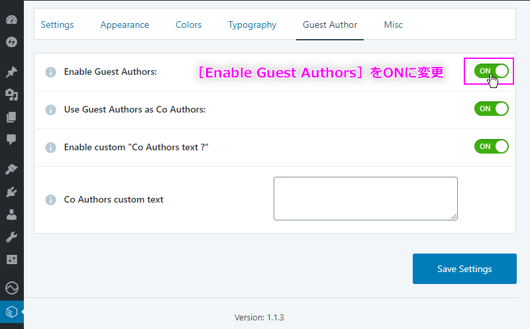Click info icon beside Enable Guest Authors
Screen dimensions: 530x329
tap(51, 72)
